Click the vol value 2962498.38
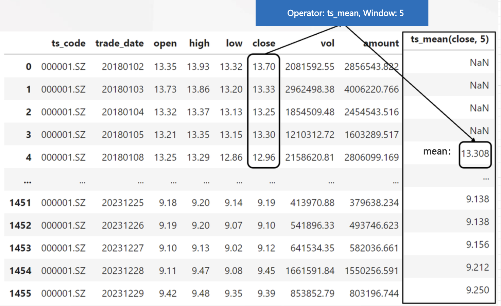 pyautogui.click(x=310, y=89)
